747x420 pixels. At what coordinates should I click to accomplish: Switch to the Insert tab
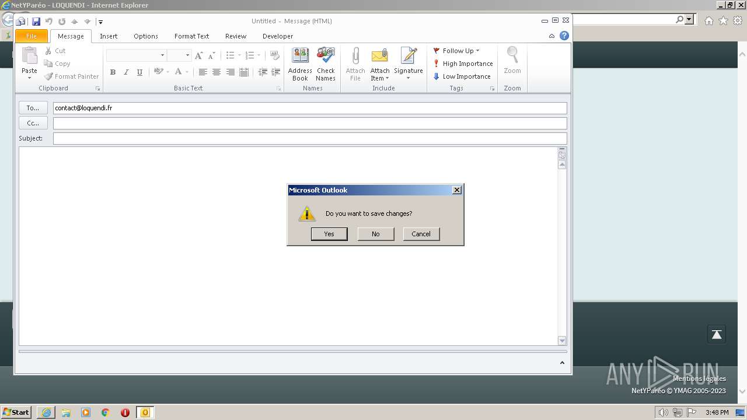coord(109,36)
